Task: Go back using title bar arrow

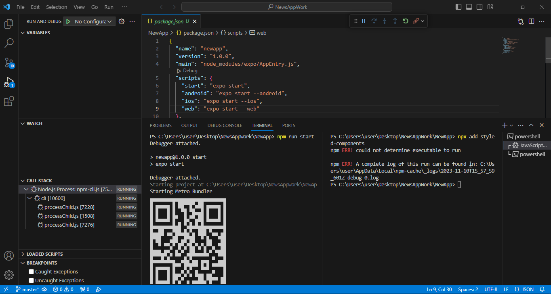Action: [162, 7]
